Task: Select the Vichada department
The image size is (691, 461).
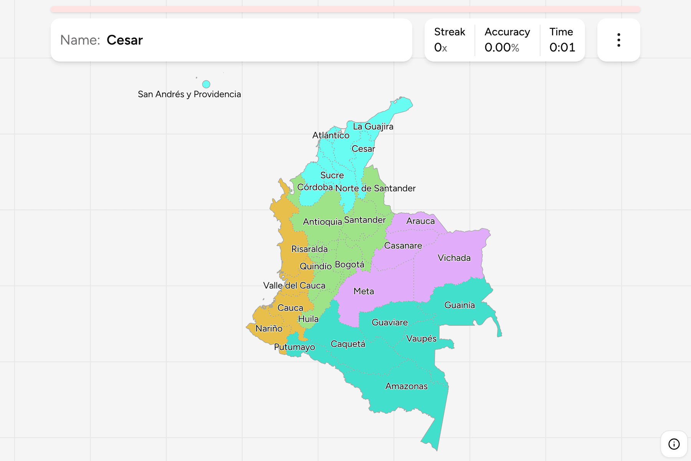Action: pos(454,258)
